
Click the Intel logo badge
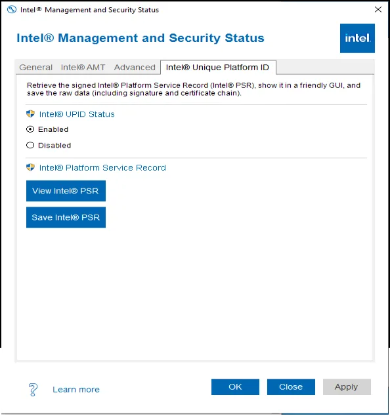(357, 39)
